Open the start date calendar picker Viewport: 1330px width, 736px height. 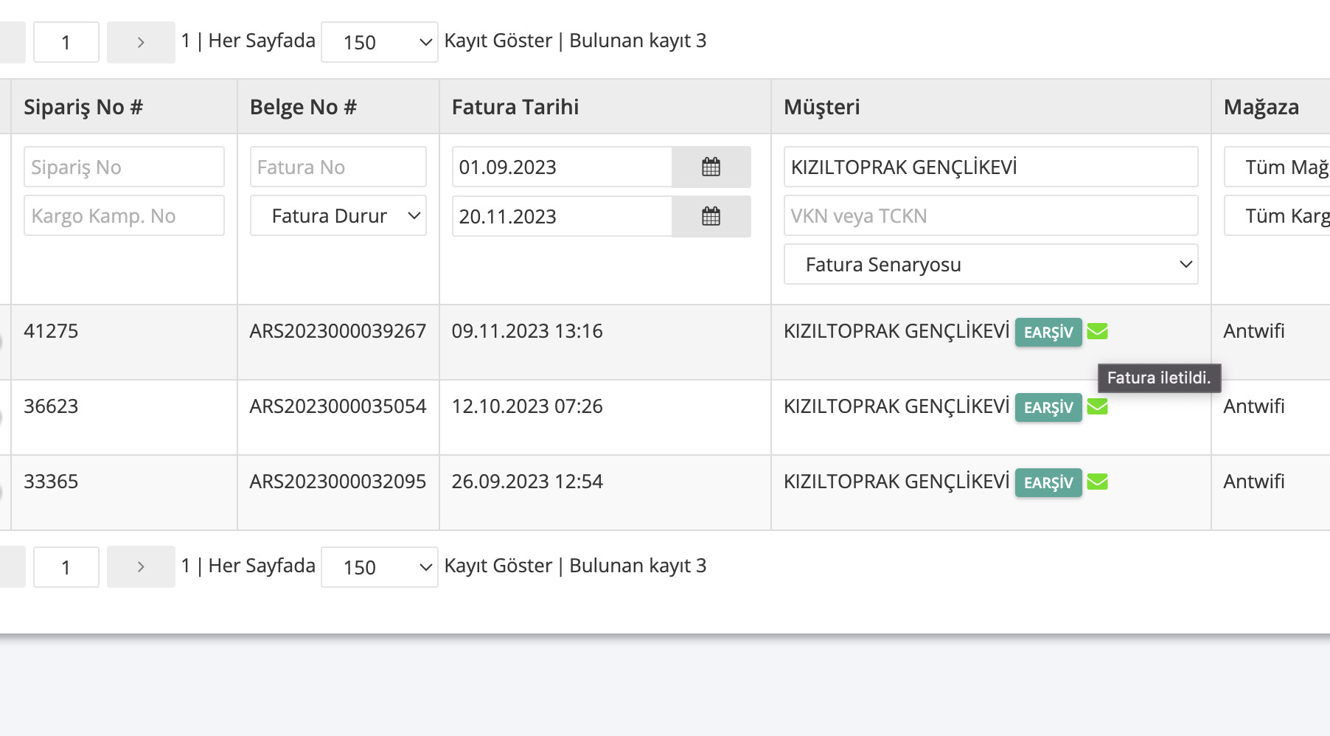711,167
